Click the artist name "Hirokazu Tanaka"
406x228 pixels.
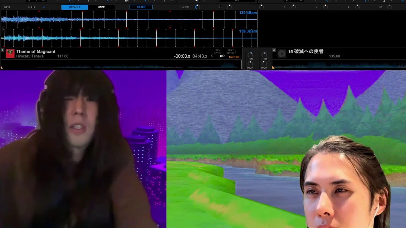tap(30, 56)
